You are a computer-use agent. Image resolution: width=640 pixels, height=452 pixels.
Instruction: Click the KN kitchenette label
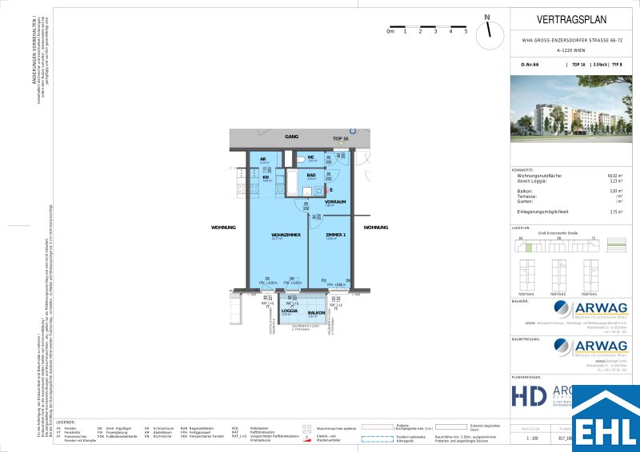click(266, 178)
